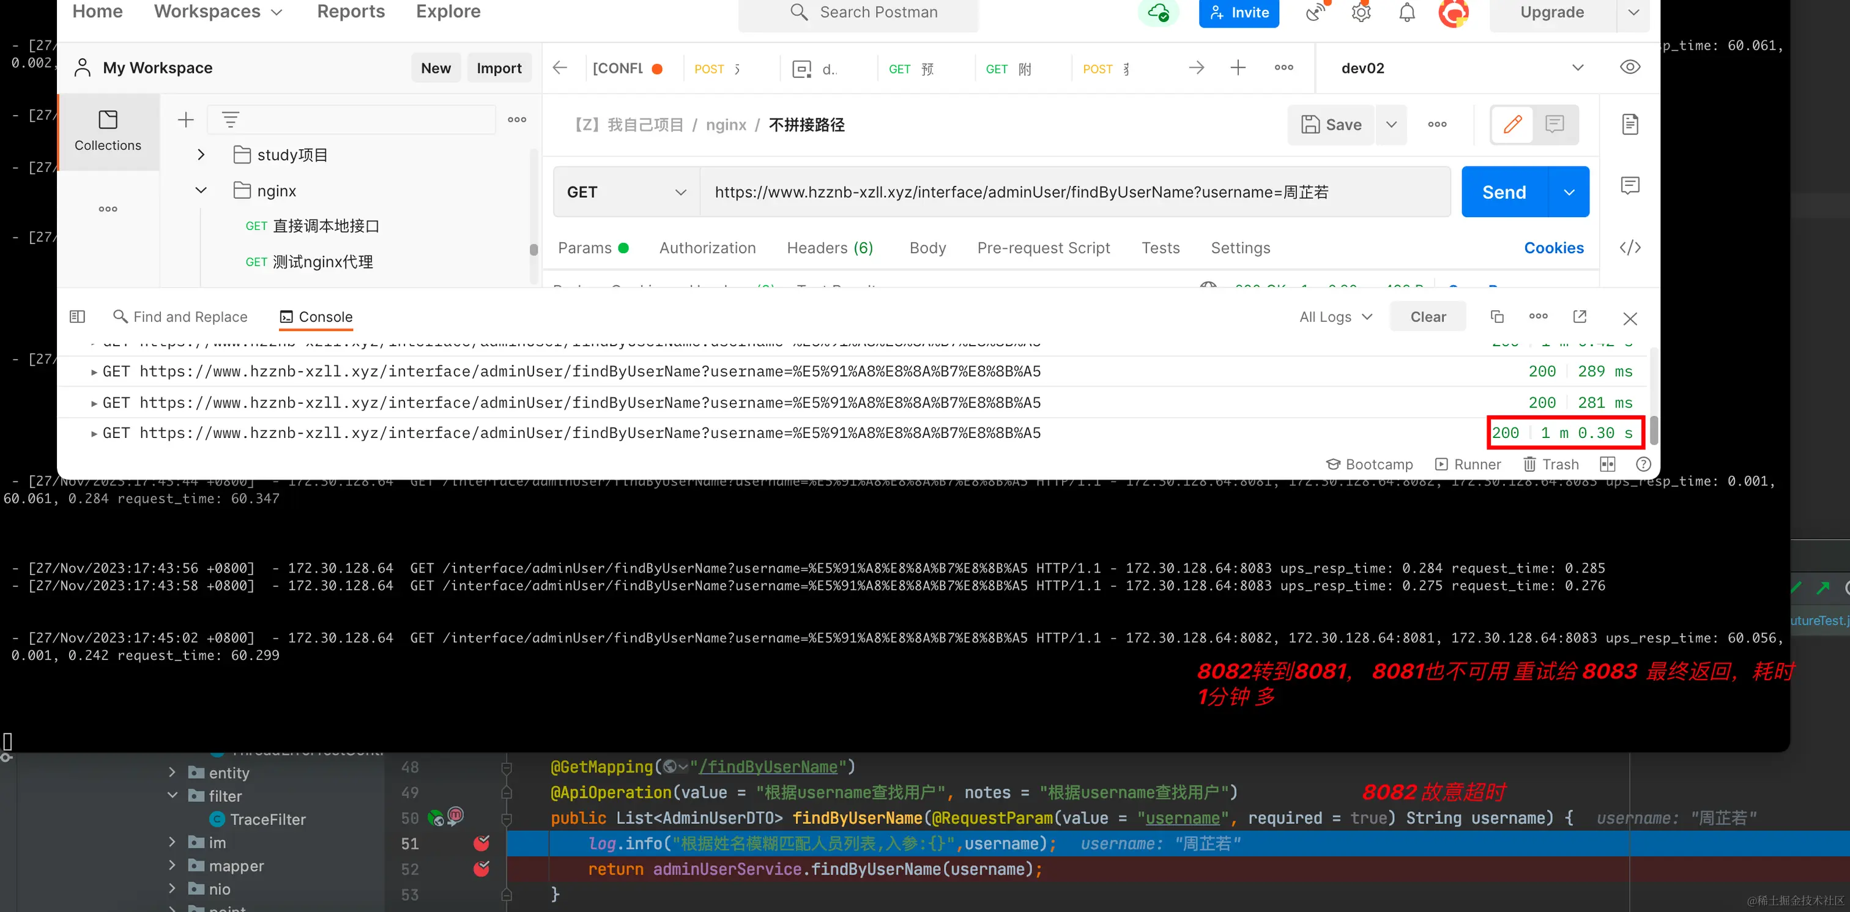Go to the Home menu

click(x=98, y=12)
